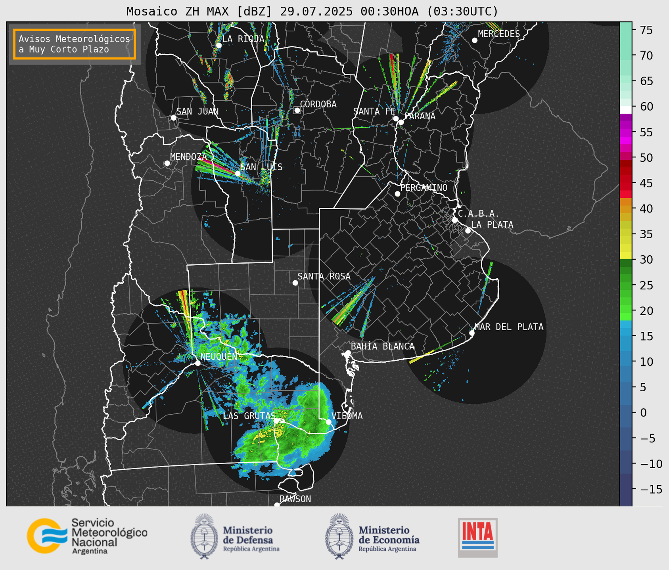Click the LAS GRUTAS label text
The height and width of the screenshot is (570, 669).
(x=249, y=416)
